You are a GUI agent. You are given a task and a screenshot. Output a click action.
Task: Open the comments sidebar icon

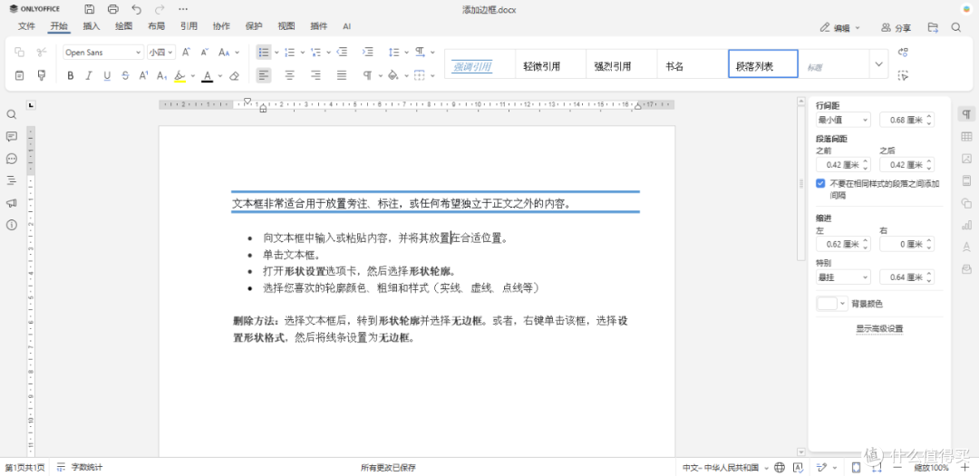tap(11, 136)
